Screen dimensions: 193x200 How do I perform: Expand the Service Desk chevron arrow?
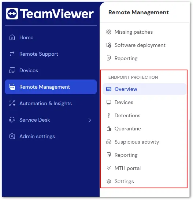[x=90, y=120]
